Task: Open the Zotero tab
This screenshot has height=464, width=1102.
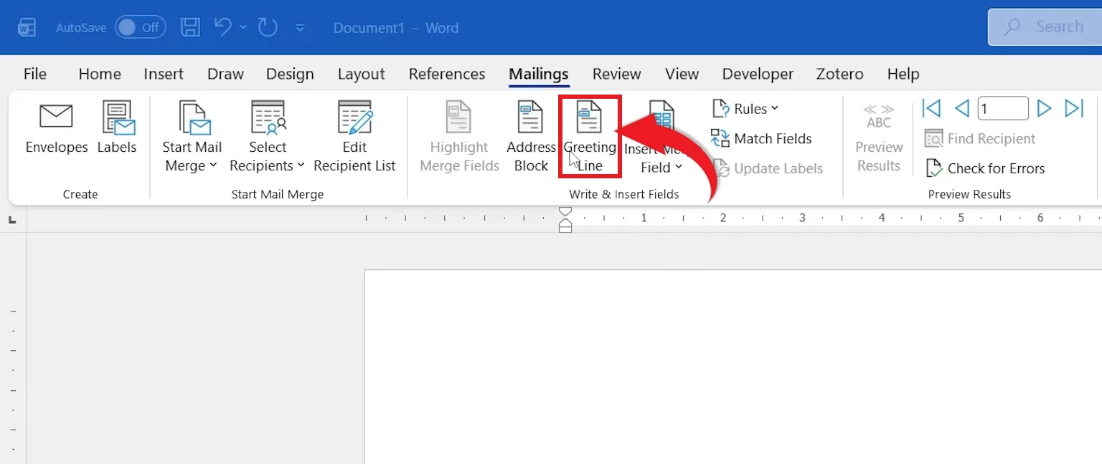Action: pyautogui.click(x=840, y=74)
